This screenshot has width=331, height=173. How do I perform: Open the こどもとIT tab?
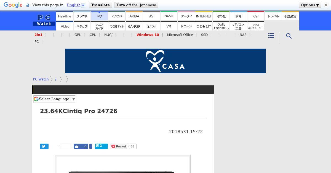pyautogui.click(x=204, y=26)
